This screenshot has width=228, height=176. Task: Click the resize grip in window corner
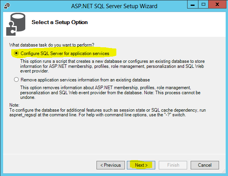224,171
